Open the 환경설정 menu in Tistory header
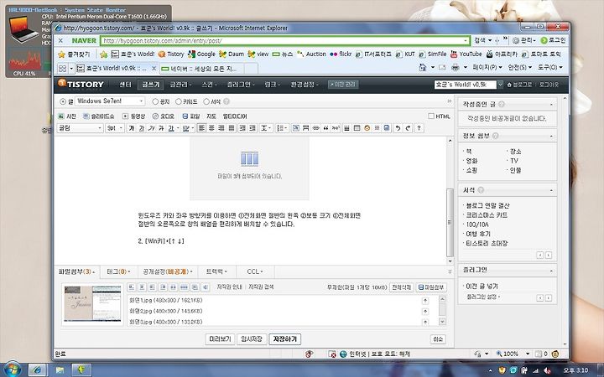Viewport: 604px width, 377px height. tap(304, 85)
